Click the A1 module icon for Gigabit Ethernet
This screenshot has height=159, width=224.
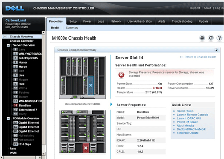[15, 123]
